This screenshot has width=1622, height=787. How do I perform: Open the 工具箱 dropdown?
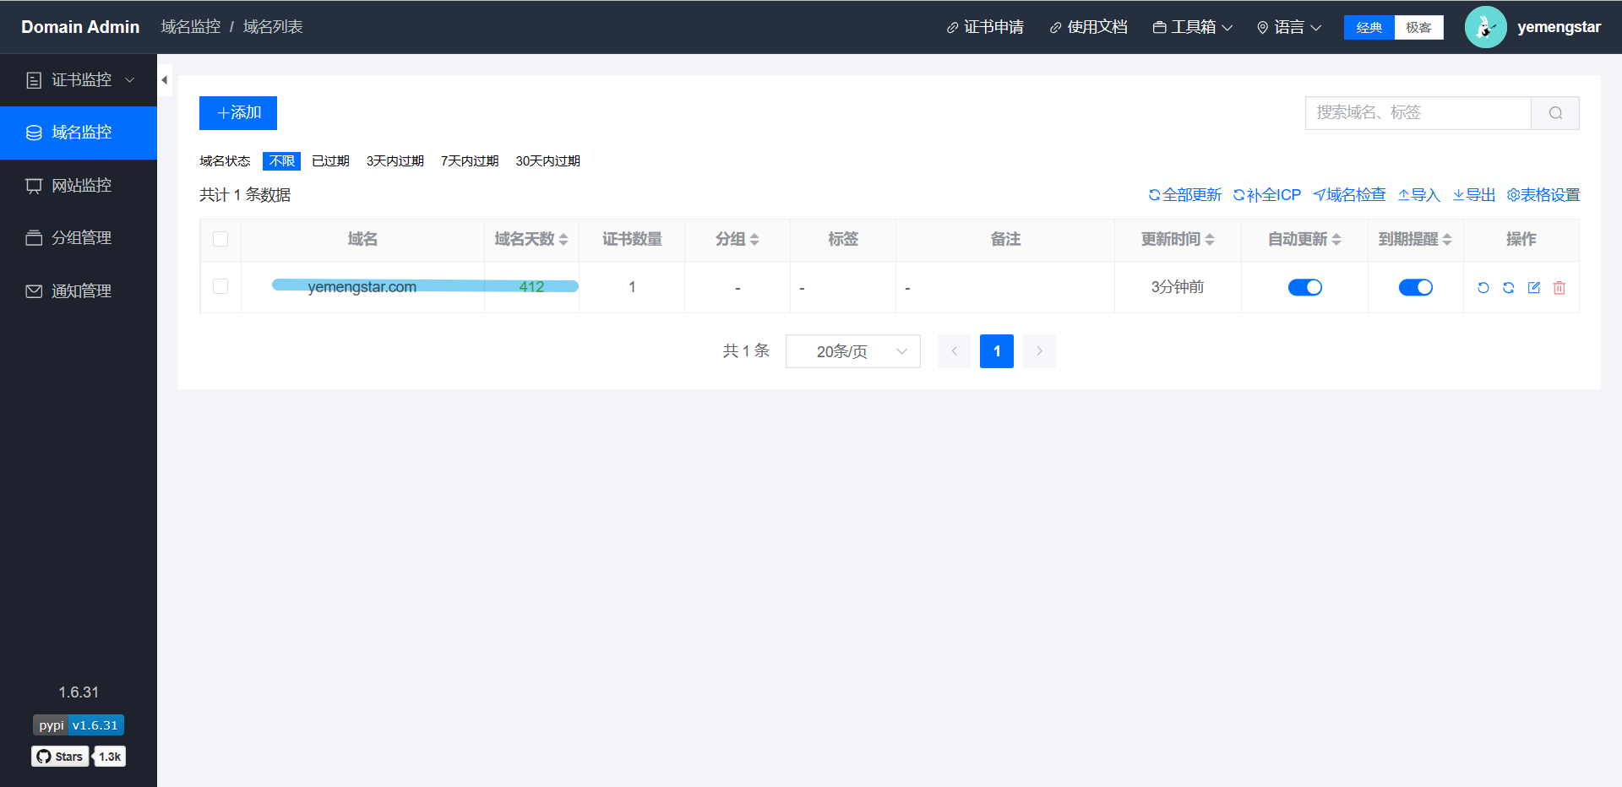pyautogui.click(x=1193, y=28)
